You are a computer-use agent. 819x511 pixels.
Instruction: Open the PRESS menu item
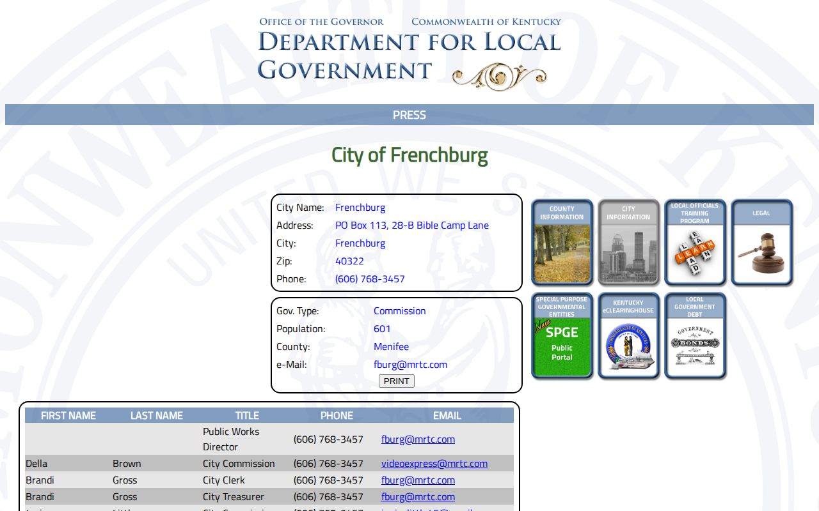(x=409, y=115)
